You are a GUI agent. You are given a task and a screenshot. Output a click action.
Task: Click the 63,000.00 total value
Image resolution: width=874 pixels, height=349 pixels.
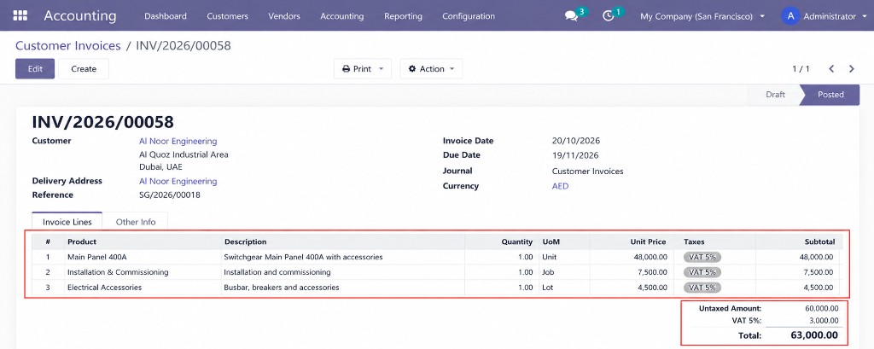(814, 335)
